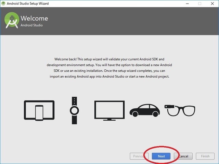Click the Previous button

click(139, 156)
